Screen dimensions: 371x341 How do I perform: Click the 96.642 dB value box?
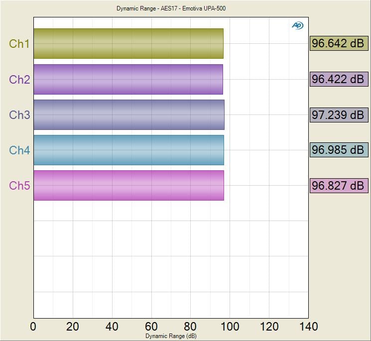(x=338, y=44)
